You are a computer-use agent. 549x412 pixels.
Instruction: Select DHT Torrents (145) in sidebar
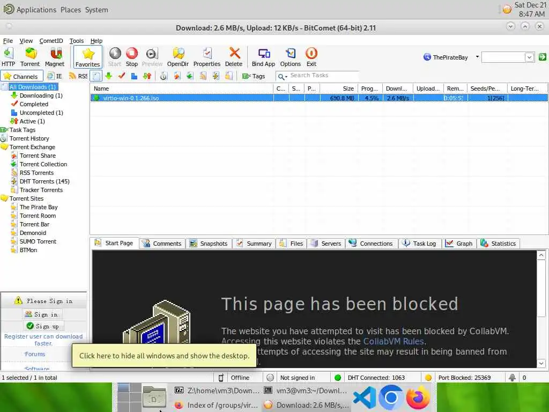44,181
